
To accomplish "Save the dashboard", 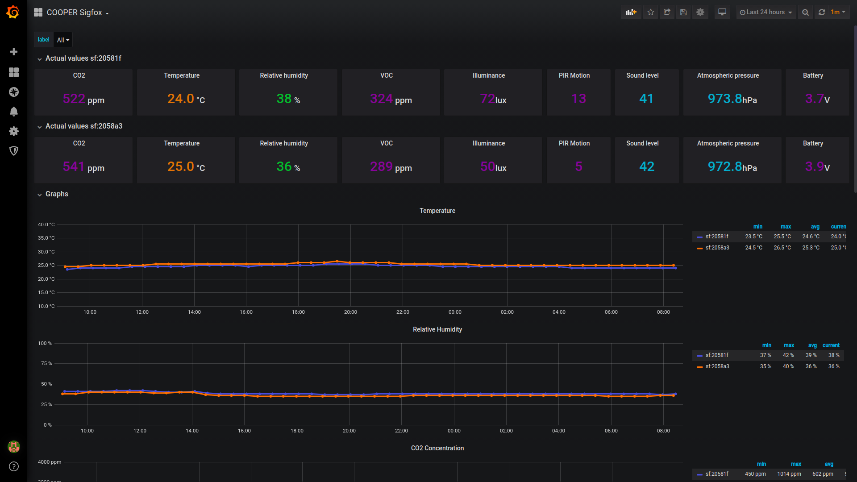I will click(x=683, y=12).
